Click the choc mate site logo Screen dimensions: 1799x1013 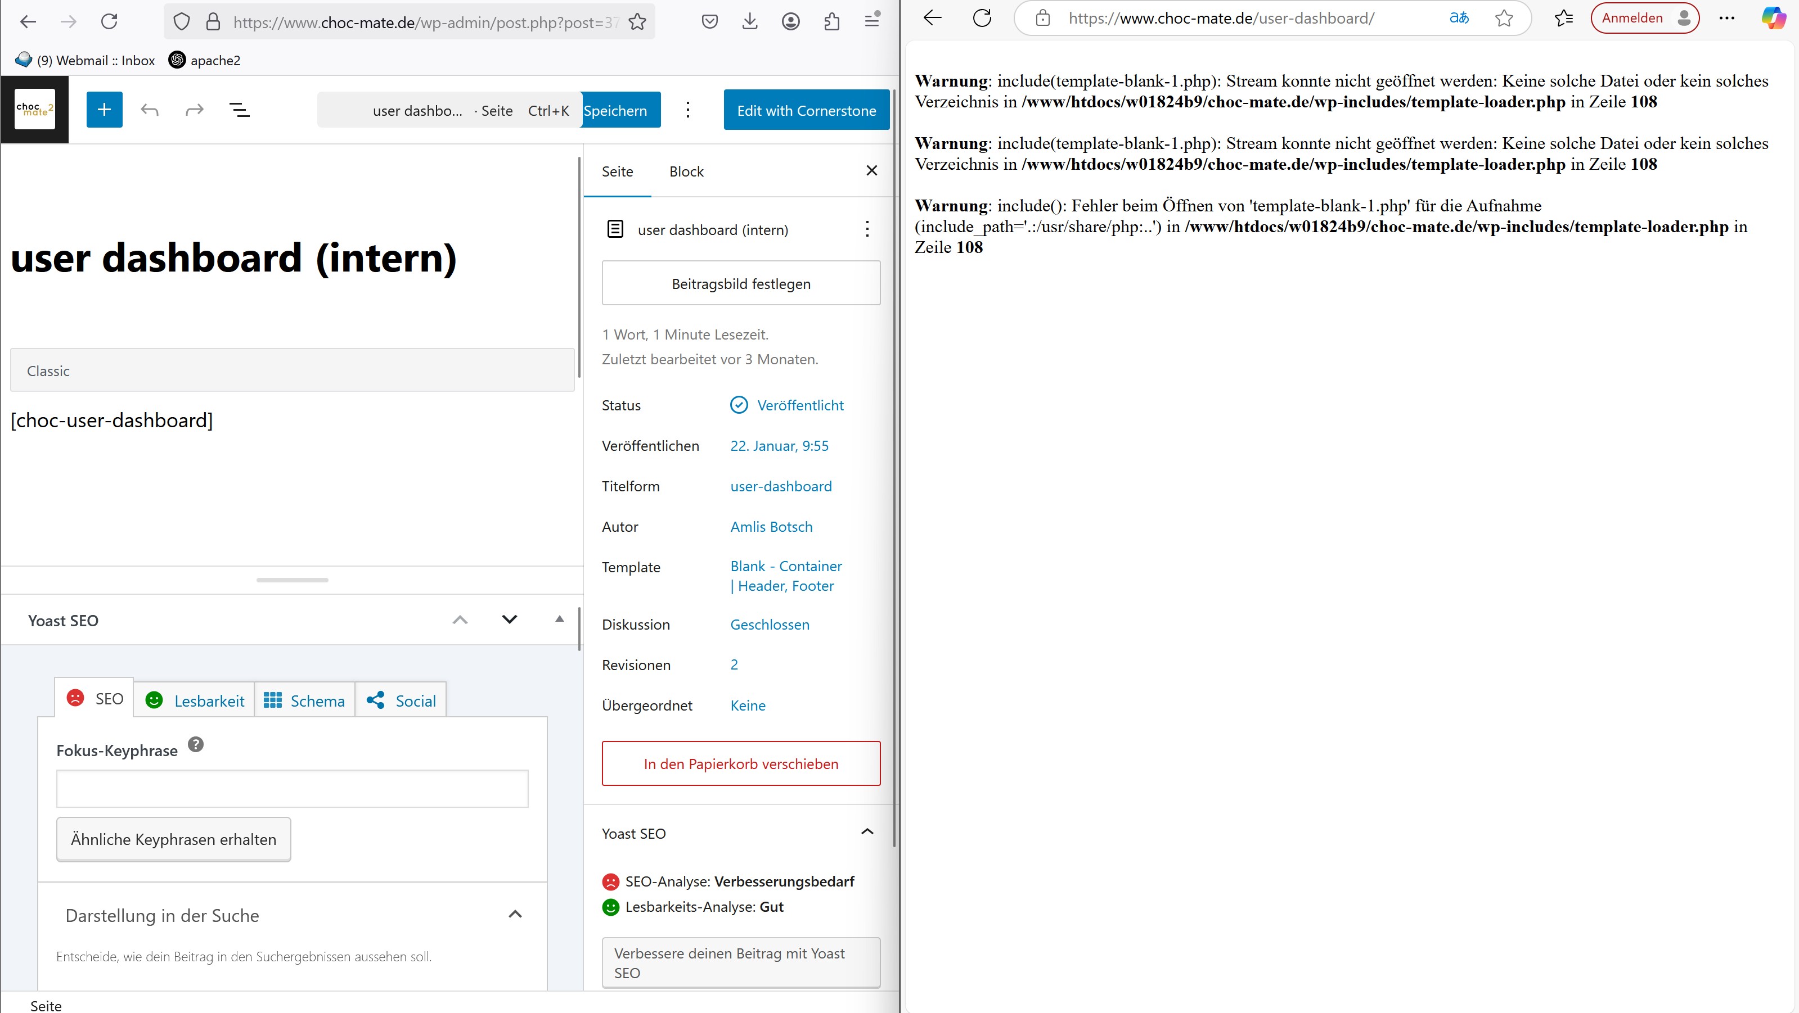[35, 109]
